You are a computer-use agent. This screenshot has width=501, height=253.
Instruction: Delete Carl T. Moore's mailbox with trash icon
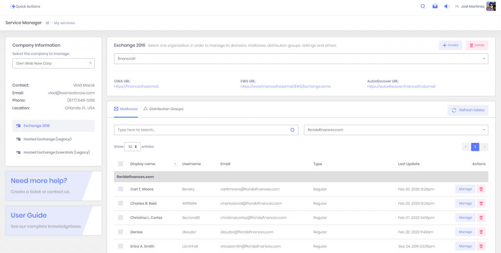click(x=481, y=189)
